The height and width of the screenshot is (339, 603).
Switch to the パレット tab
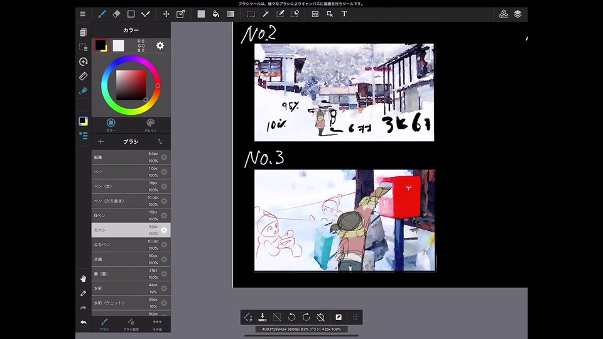point(150,125)
